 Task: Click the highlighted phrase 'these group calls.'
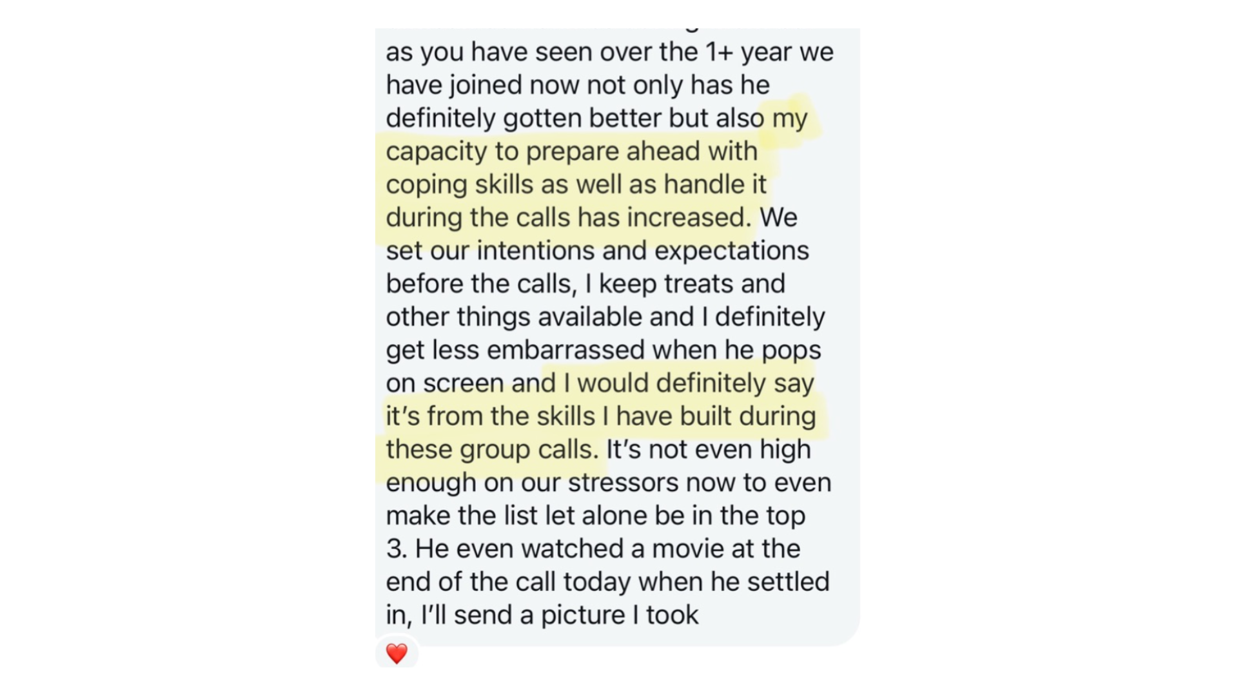tap(493, 450)
